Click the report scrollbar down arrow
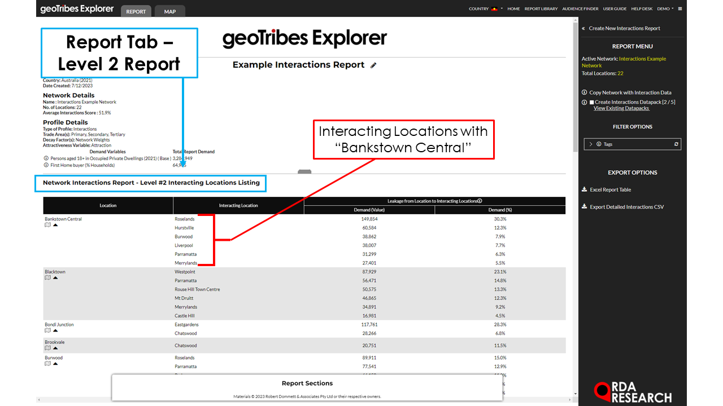Image resolution: width=723 pixels, height=406 pixels. coord(576,394)
